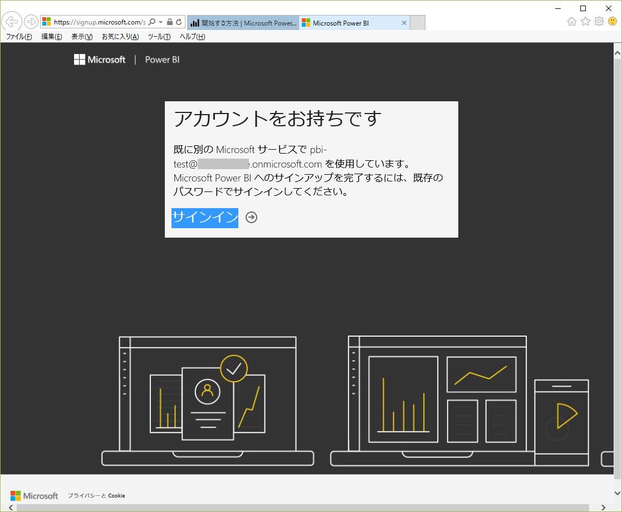Click the vertical scrollbar up arrow
Viewport: 622px width, 512px height.
pos(617,53)
